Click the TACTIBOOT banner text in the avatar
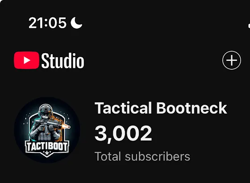 (x=47, y=147)
